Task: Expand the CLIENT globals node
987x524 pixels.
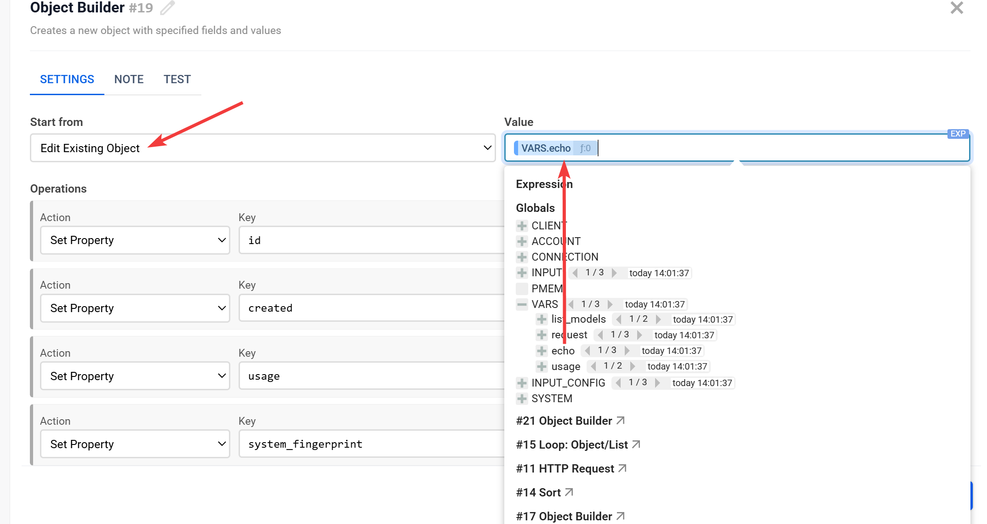Action: coord(522,226)
